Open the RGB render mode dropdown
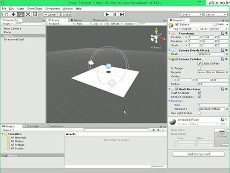This screenshot has width=230, height=173. [84, 24]
